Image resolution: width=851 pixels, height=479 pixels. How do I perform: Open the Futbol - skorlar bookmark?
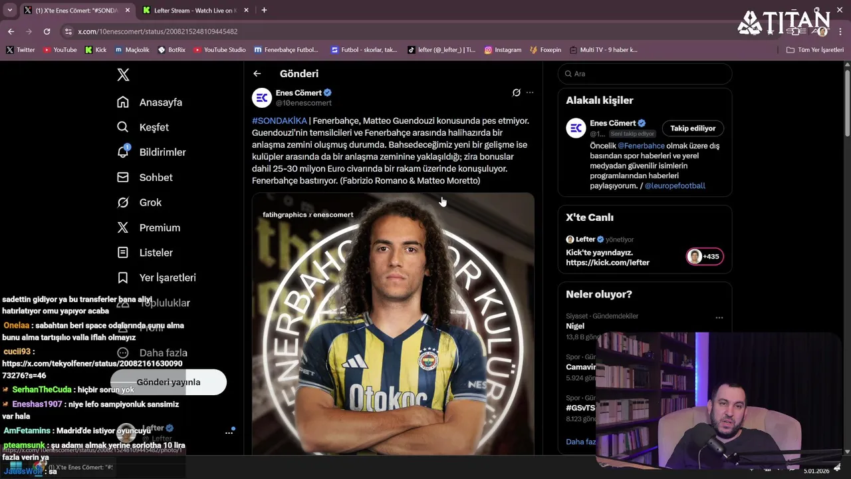tap(363, 50)
